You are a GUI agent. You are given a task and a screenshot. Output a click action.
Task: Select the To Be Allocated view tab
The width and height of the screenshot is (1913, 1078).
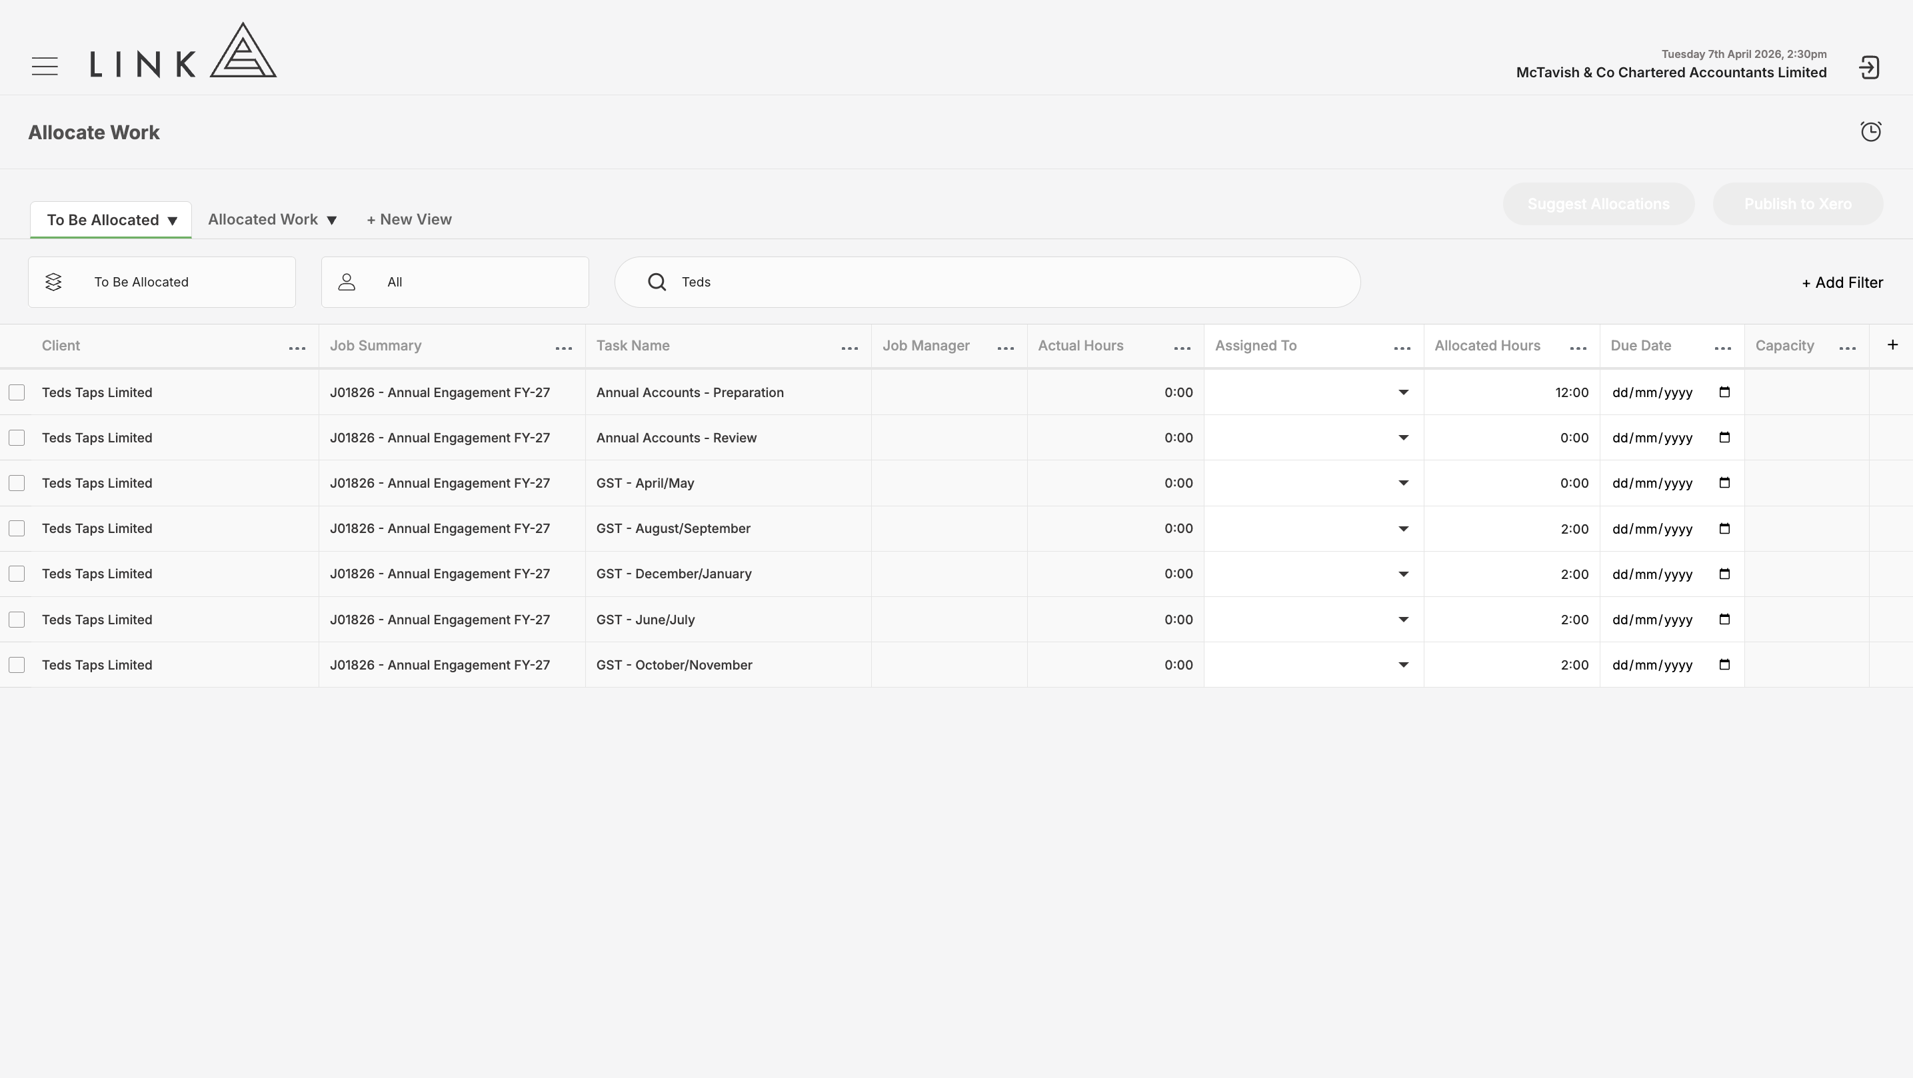pos(111,220)
